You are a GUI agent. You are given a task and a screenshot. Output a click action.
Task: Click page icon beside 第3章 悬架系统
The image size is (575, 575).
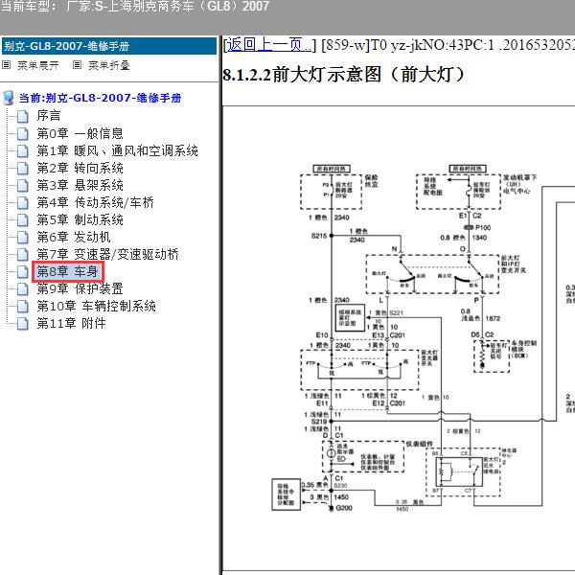pos(22,185)
